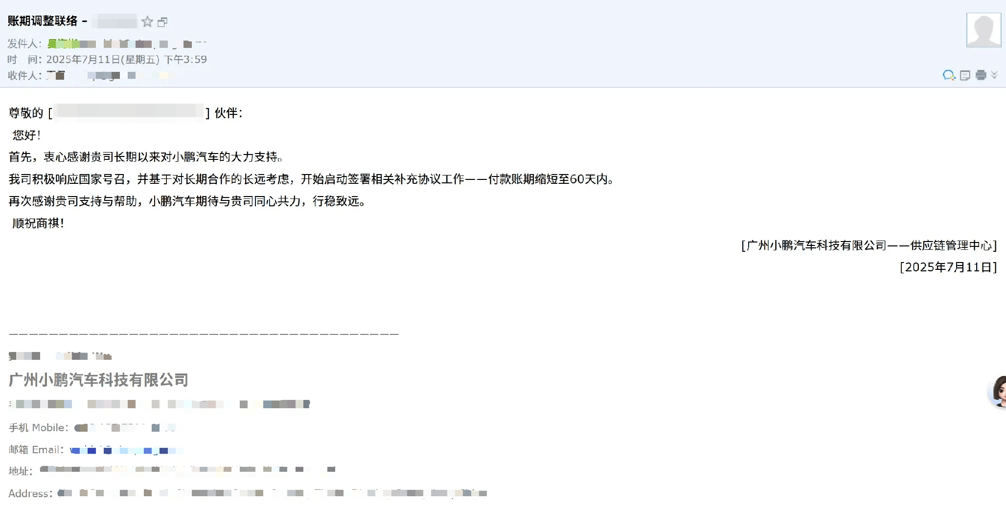Click the mobile number after 手机 Mobile
The height and width of the screenshot is (528, 1006).
coord(125,428)
